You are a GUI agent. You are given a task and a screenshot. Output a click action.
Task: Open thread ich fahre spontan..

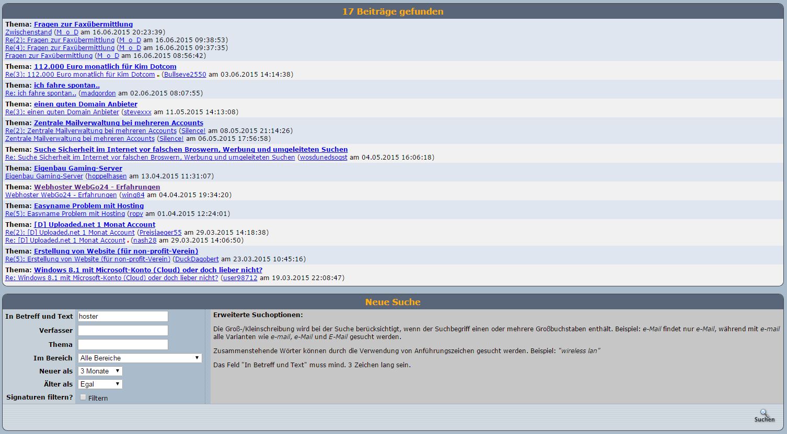pyautogui.click(x=67, y=86)
